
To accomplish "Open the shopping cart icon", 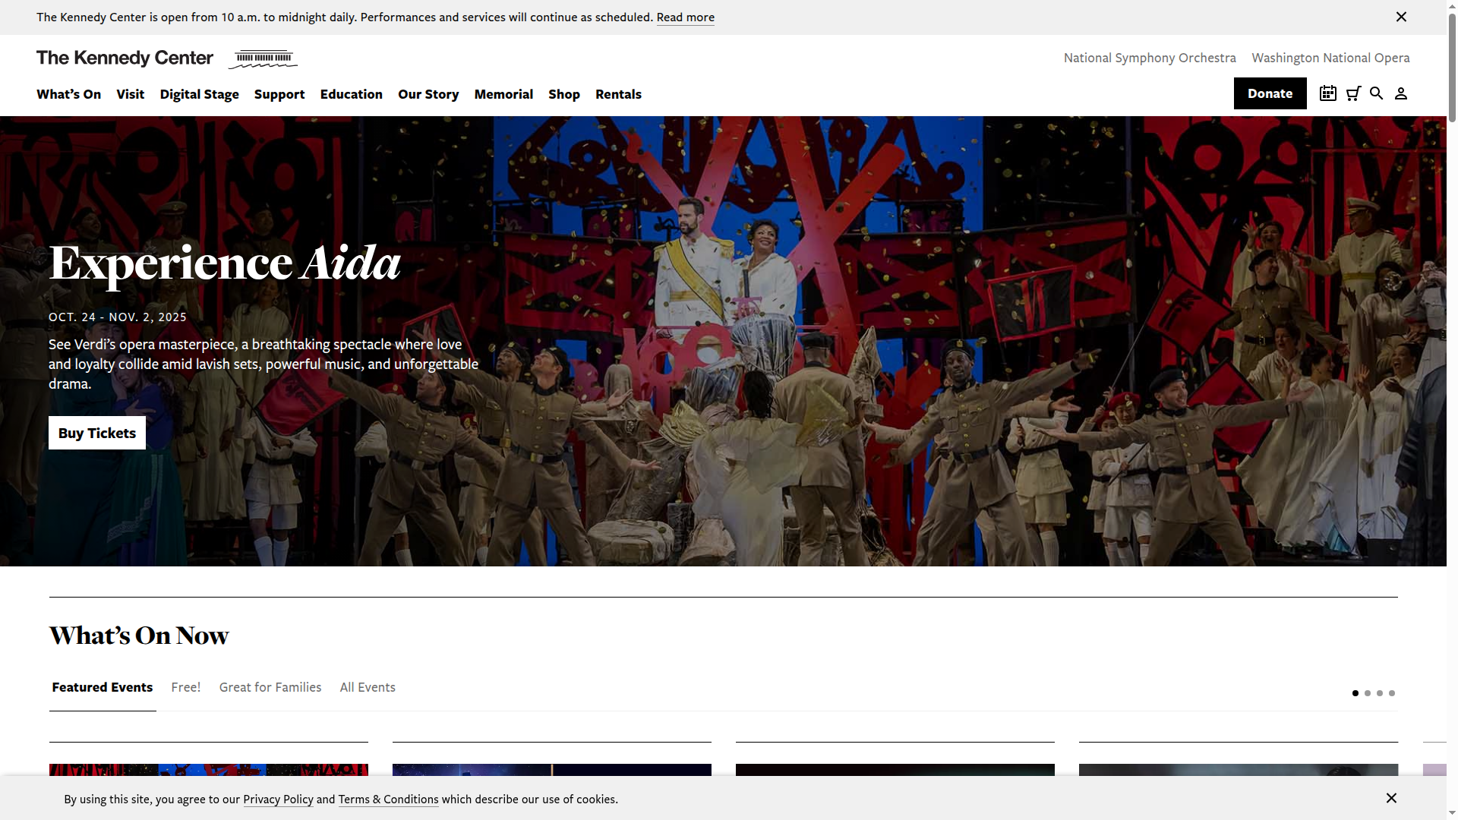I will point(1353,93).
